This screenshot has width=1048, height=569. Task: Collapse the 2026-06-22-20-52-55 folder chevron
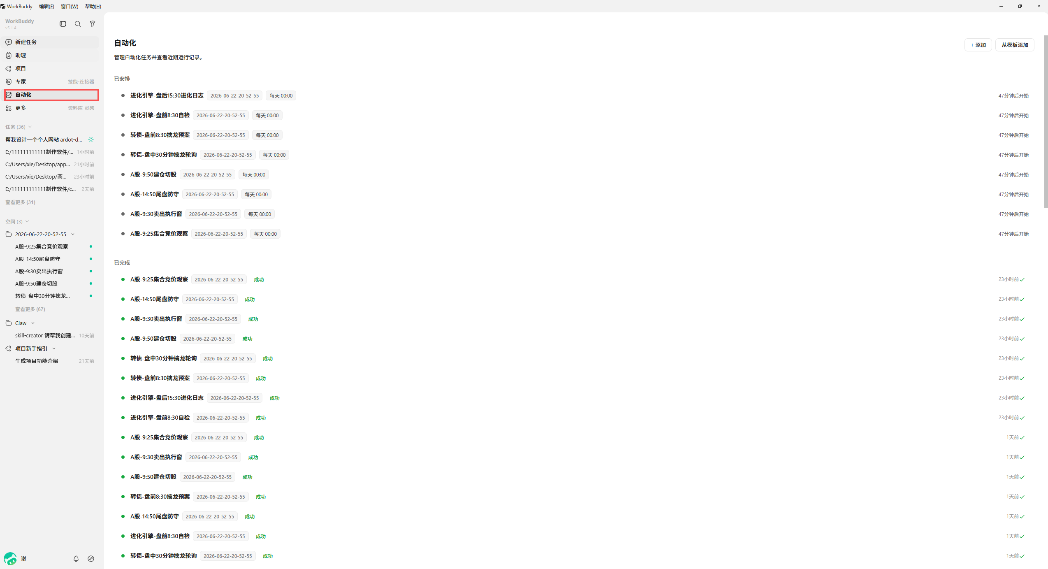coord(73,234)
